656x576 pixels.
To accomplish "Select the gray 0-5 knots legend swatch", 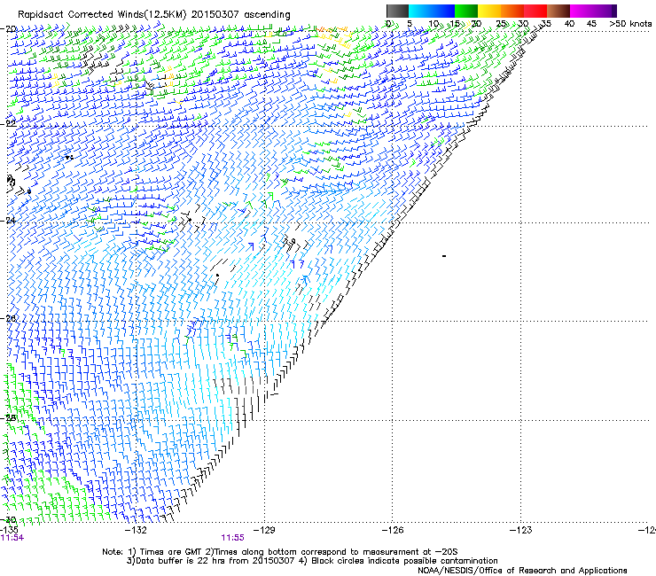I will tap(397, 11).
